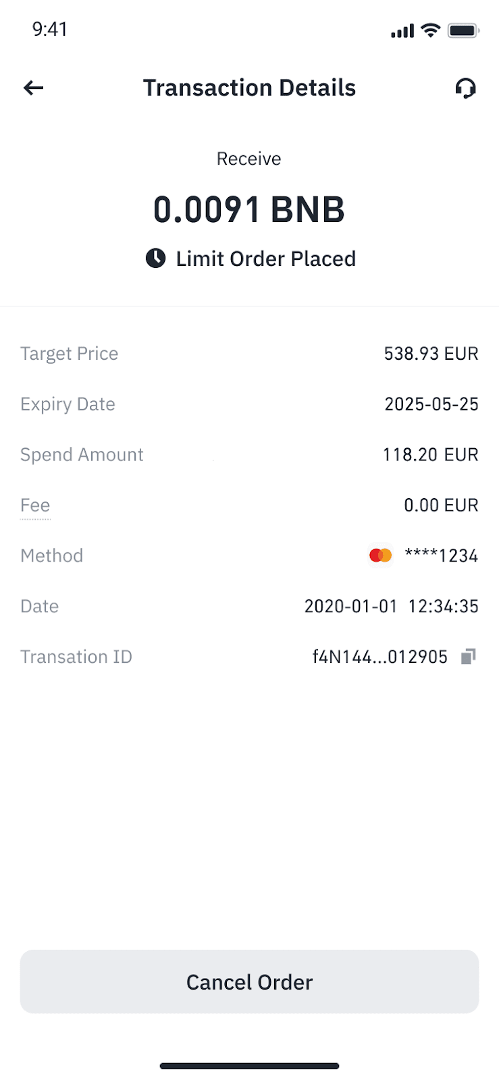Tap the Date value 2020-01-01

(351, 606)
